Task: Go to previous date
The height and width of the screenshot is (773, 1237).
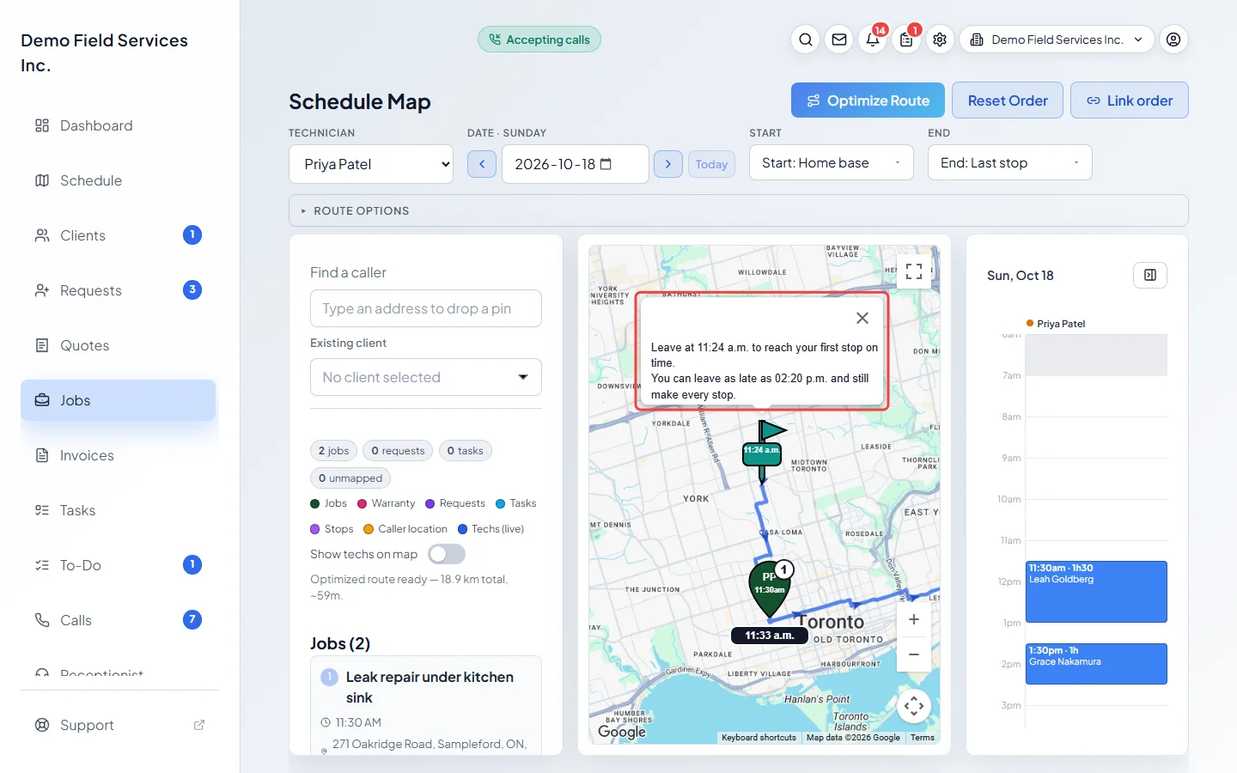Action: (482, 164)
